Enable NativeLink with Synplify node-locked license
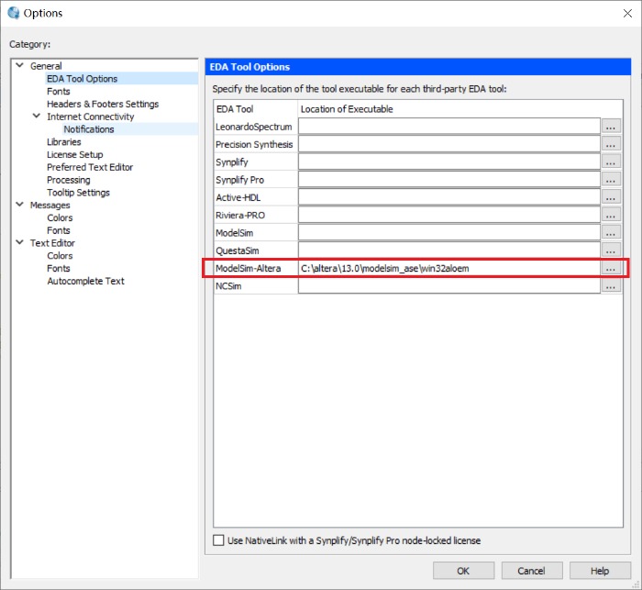 (x=218, y=540)
